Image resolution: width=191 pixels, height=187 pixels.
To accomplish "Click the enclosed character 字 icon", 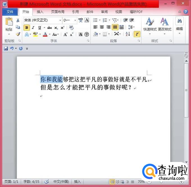I will click(87, 34).
